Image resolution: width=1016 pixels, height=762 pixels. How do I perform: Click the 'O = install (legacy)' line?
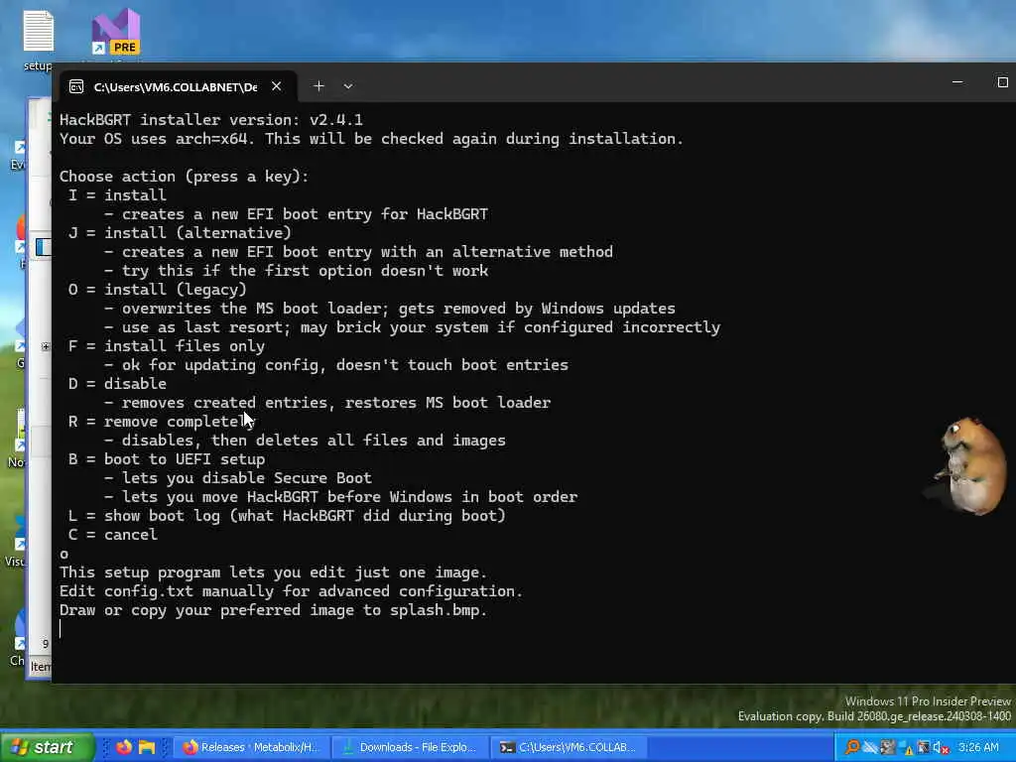coord(158,290)
